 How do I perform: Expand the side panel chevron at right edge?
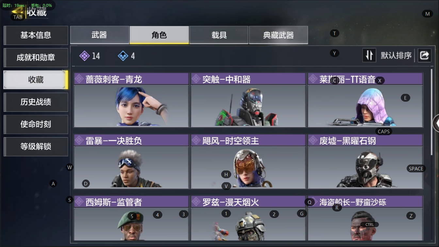436,123
